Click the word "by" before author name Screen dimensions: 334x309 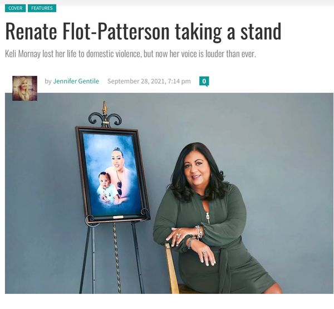click(x=48, y=81)
